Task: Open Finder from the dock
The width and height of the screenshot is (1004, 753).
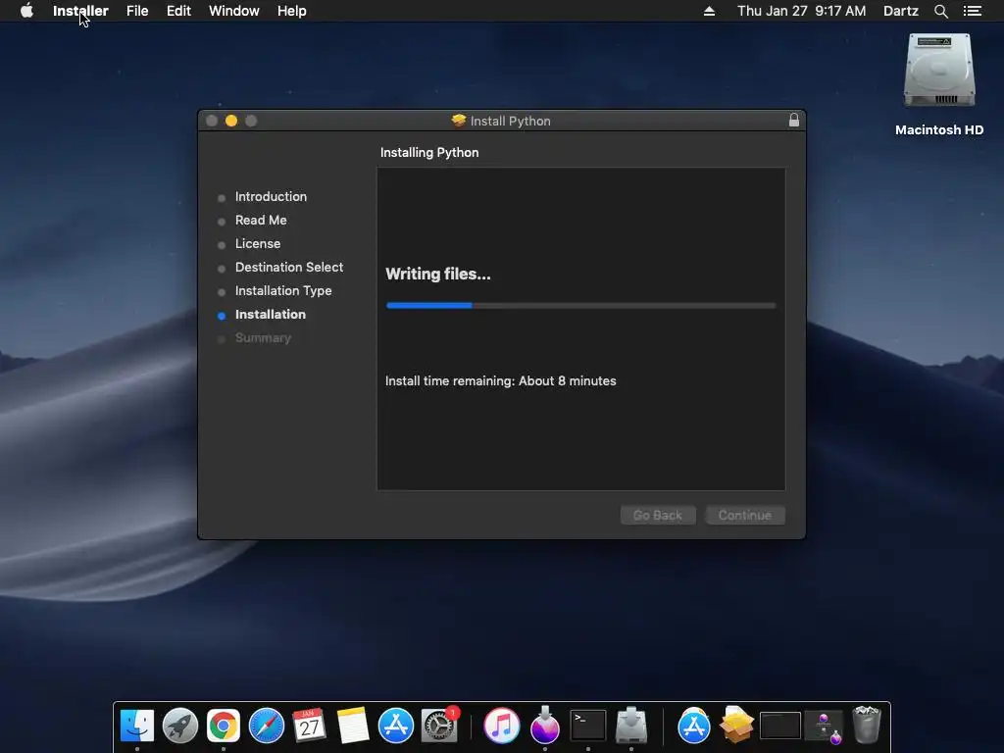Action: [137, 726]
